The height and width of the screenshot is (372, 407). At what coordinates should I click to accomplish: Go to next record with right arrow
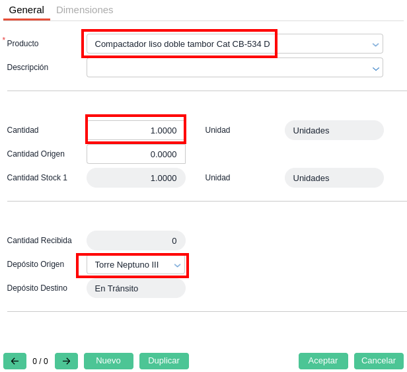[66, 361]
